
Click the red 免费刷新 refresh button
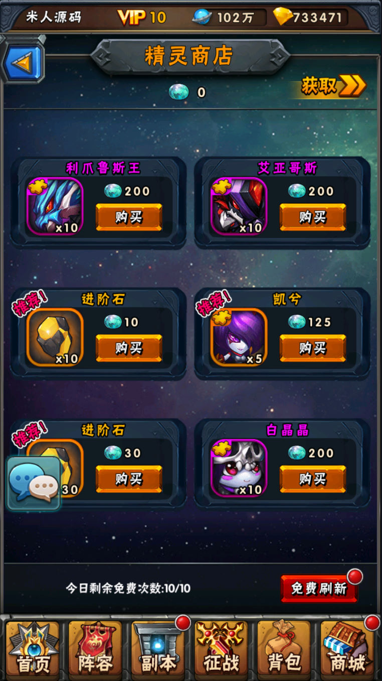point(319,589)
